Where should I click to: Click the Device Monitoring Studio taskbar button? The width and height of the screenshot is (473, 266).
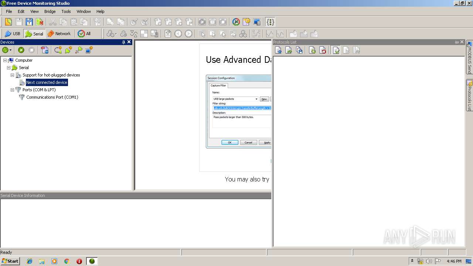92,261
